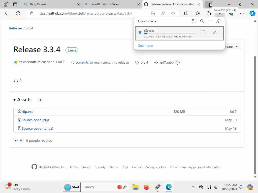Screen dimensions: 258x193
Task: Open the teknixstuff author link
Action: (28, 62)
